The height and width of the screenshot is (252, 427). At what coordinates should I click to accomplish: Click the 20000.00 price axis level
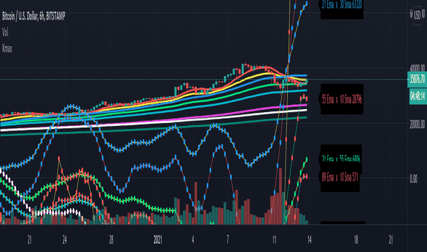pos(417,124)
